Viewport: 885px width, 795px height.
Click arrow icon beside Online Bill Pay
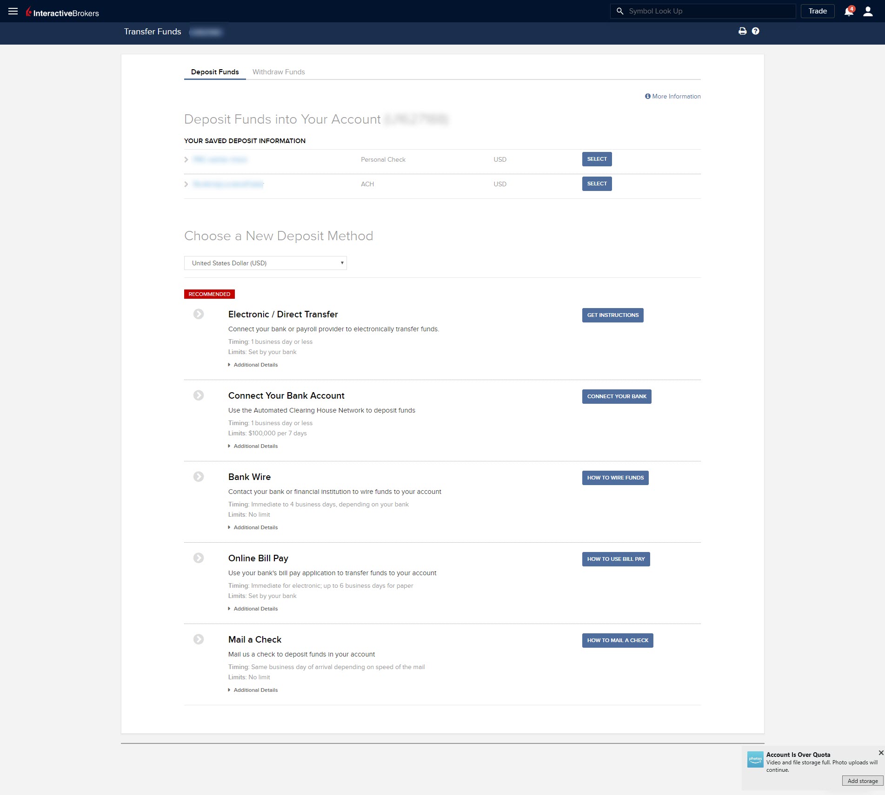coord(199,558)
